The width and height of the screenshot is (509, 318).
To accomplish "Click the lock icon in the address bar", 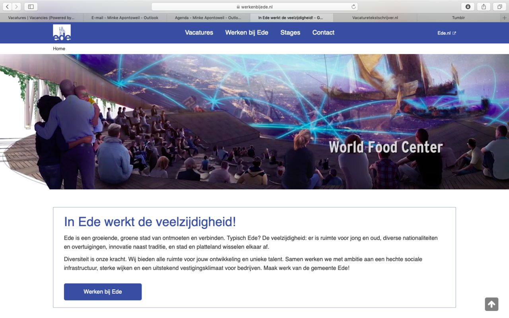I will pyautogui.click(x=238, y=7).
